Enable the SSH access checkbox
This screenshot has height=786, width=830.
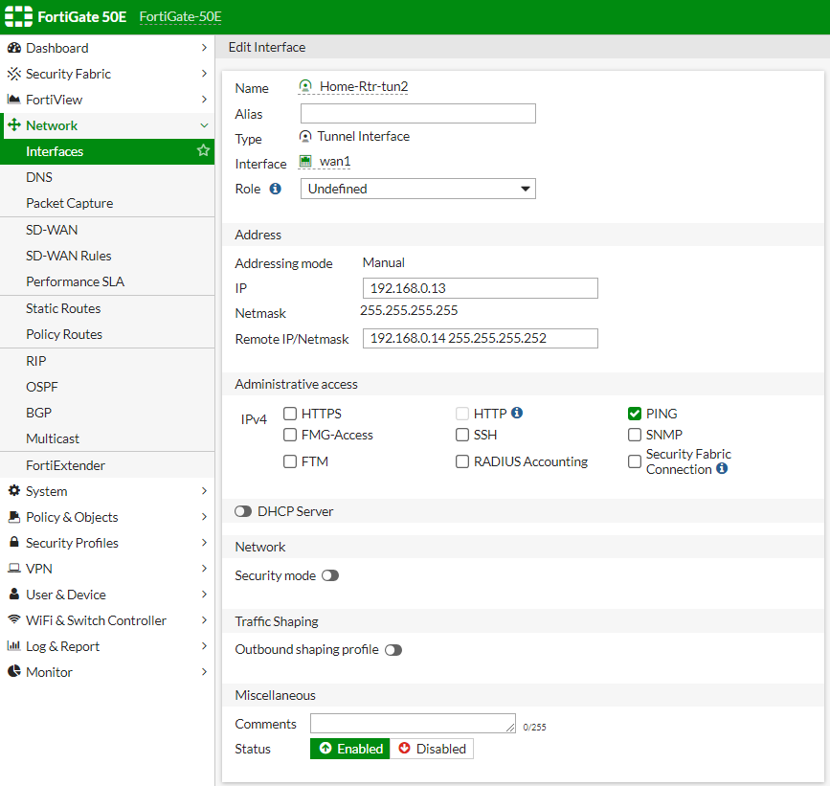[x=462, y=435]
